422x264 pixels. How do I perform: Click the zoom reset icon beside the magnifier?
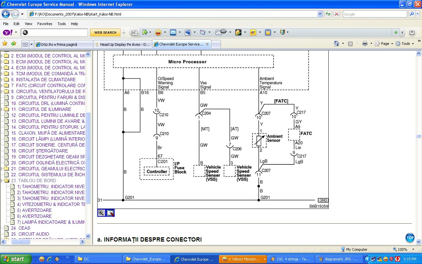pos(110,213)
